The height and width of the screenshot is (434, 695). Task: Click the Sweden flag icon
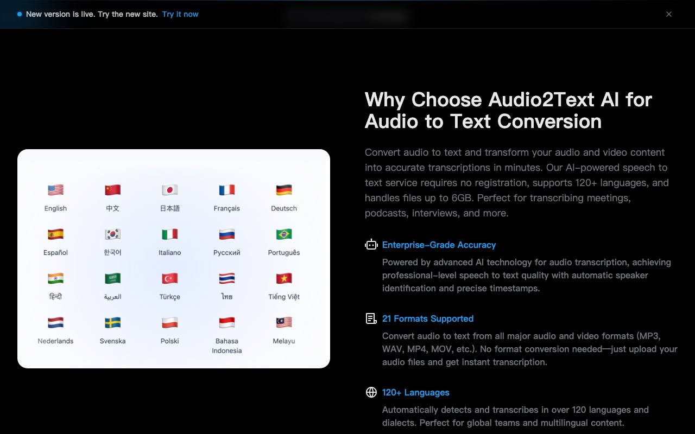(112, 323)
